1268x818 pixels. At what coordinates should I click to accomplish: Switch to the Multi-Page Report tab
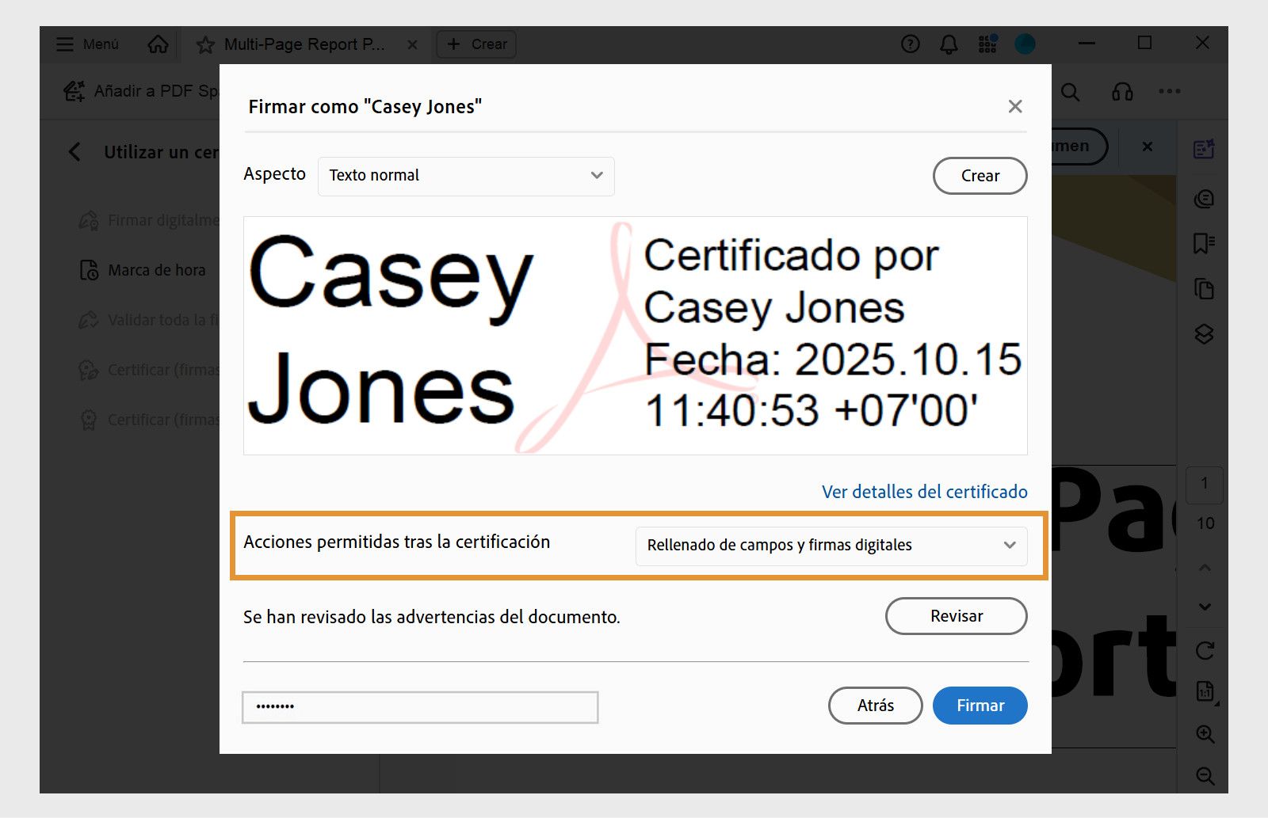(x=305, y=44)
